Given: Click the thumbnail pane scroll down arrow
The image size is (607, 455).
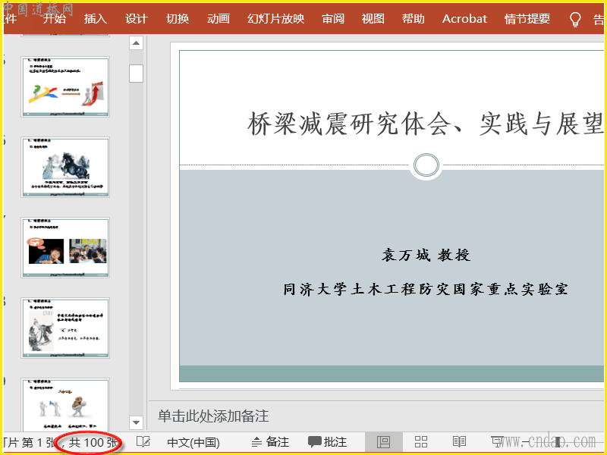Looking at the screenshot, I should (x=136, y=422).
